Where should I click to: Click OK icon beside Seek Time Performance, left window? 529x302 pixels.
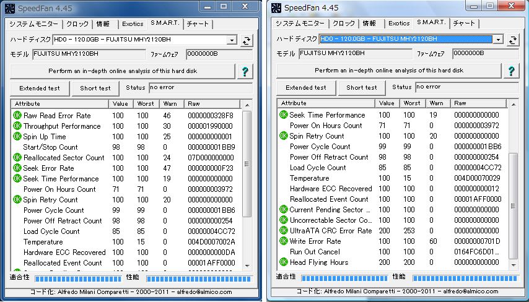click(17, 178)
